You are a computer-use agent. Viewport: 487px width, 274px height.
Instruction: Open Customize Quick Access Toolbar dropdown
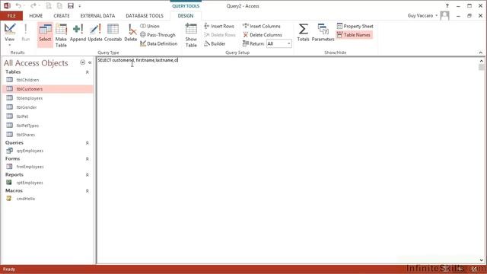click(80, 6)
